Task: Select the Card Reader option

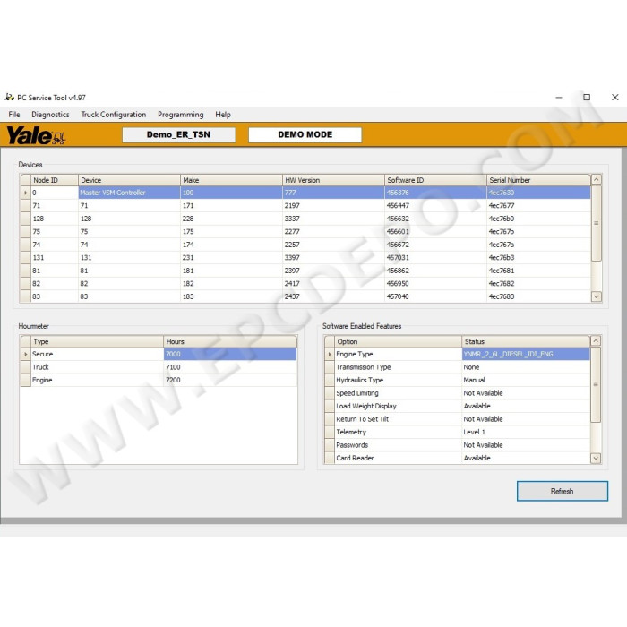Action: (398, 459)
